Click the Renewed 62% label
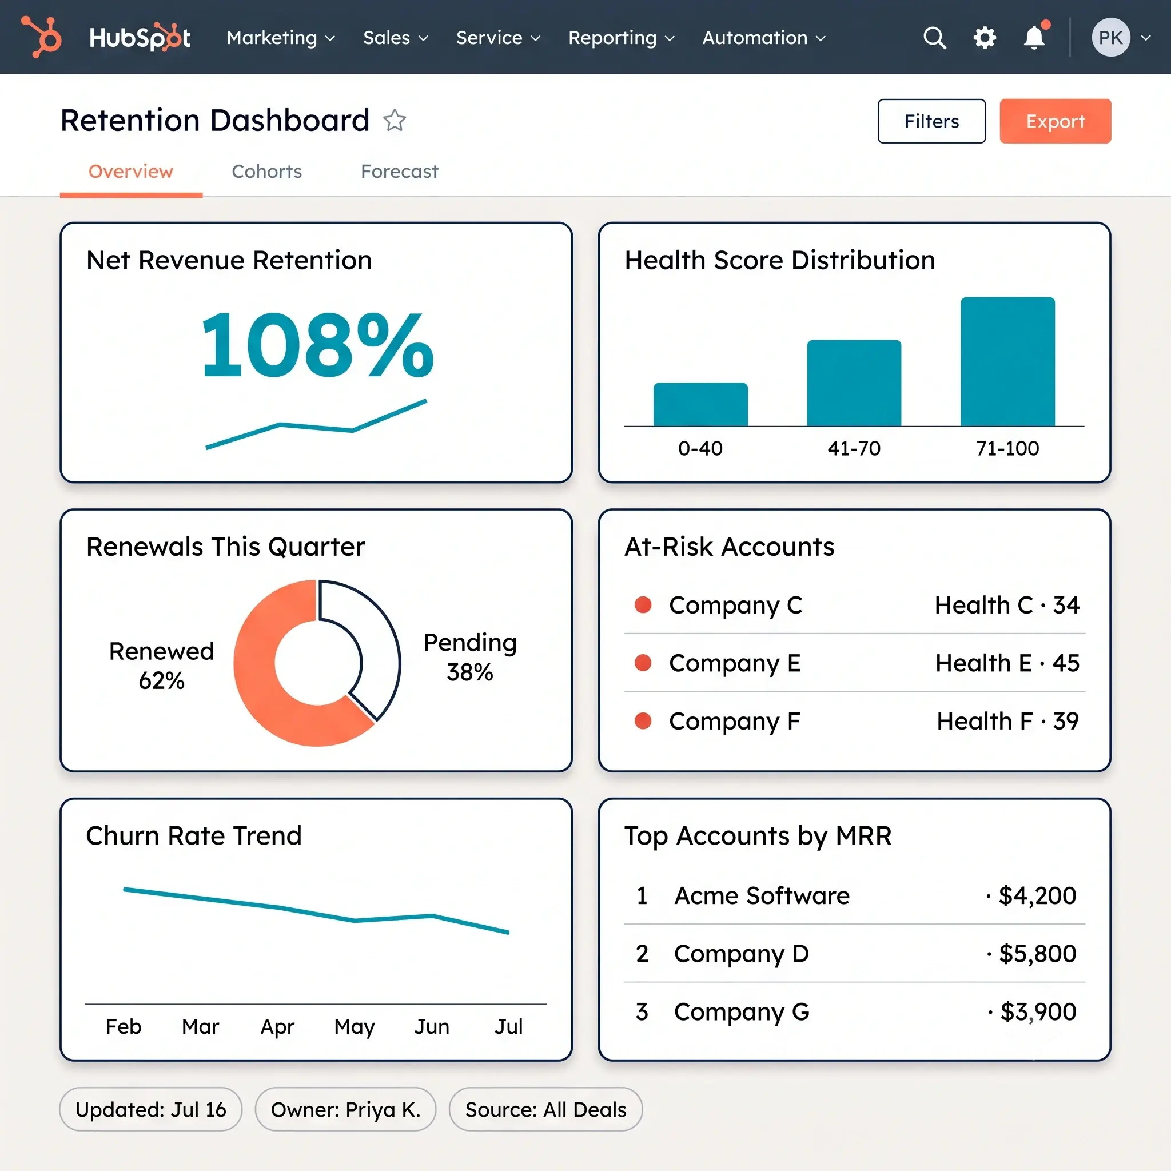The image size is (1171, 1171). click(161, 666)
